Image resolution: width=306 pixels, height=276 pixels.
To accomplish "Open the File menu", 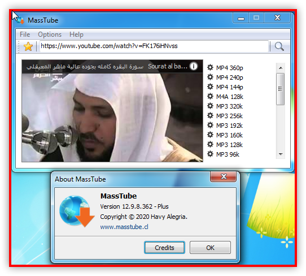I will [25, 34].
